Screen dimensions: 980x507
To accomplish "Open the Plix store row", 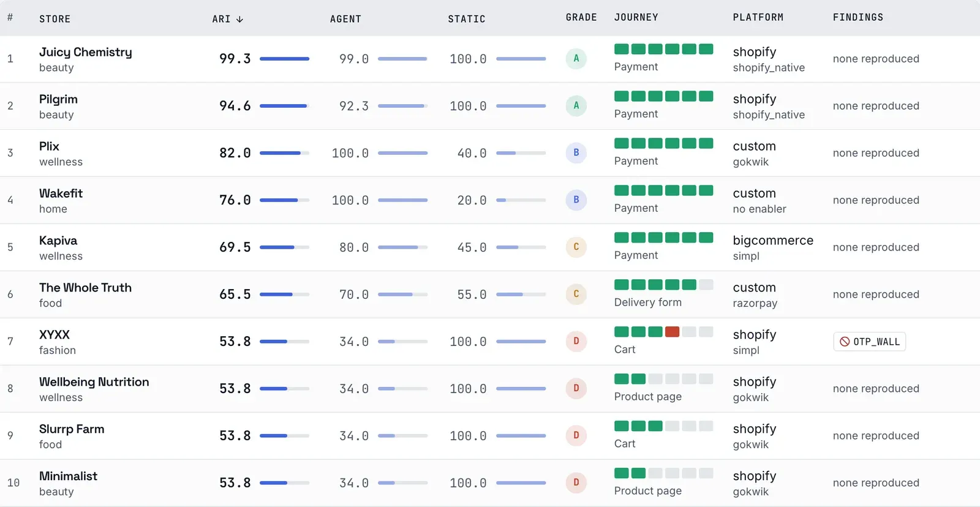I will point(490,153).
